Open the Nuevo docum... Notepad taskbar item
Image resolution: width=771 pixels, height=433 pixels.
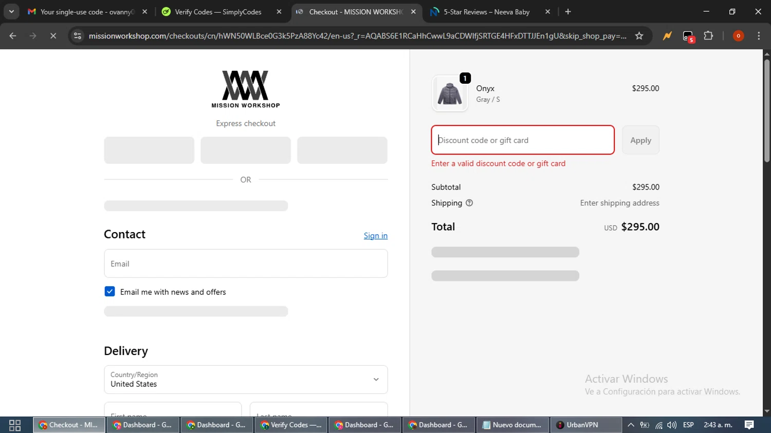(x=512, y=425)
